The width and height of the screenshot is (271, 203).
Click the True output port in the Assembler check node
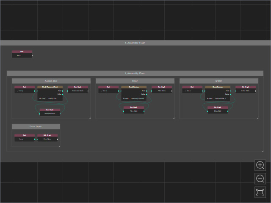pos(63,91)
